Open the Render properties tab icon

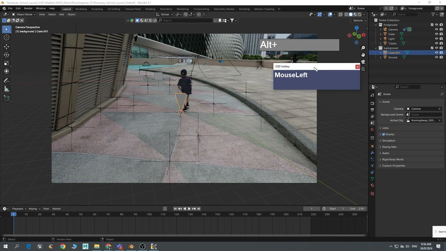tap(372, 103)
